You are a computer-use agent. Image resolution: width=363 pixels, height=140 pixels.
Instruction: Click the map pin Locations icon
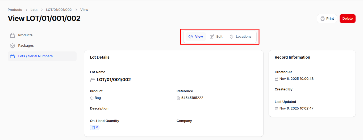point(232,37)
